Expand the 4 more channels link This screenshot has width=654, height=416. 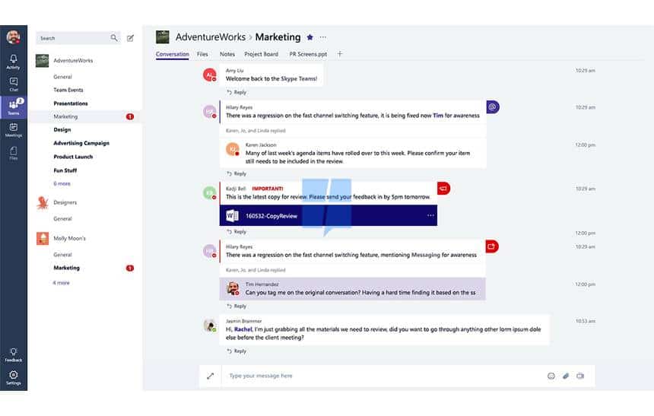click(61, 282)
